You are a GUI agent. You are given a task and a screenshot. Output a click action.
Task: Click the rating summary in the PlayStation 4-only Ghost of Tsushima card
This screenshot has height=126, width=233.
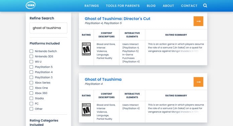click(x=176, y=108)
